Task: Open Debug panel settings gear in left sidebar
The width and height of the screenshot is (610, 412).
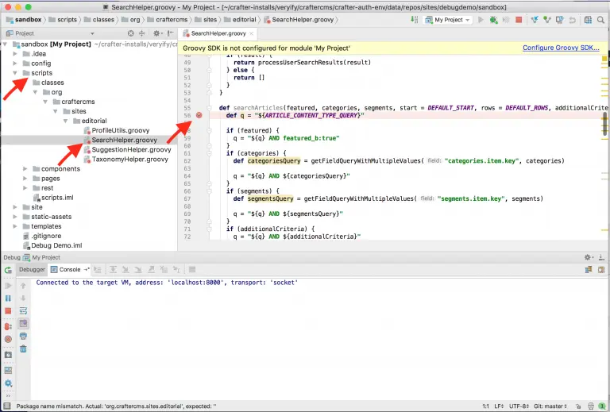Action: (8, 383)
